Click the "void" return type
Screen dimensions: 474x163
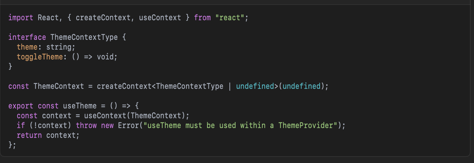[105, 57]
